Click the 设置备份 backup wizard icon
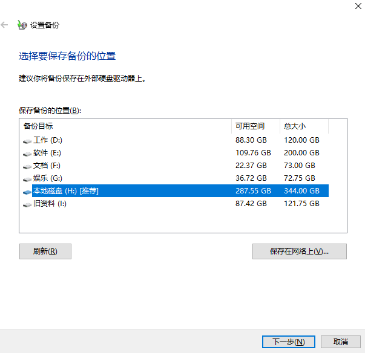This screenshot has width=365, height=353. pos(22,25)
